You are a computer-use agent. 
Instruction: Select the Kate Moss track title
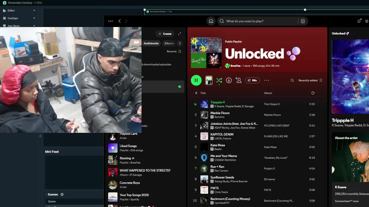click(x=218, y=145)
